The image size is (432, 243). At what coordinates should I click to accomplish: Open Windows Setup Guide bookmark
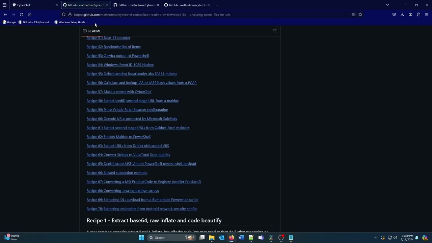pyautogui.click(x=71, y=22)
